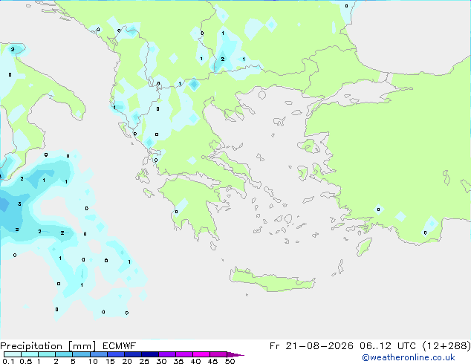Pick the magenta legend swatch between 40 and 45

201,354
